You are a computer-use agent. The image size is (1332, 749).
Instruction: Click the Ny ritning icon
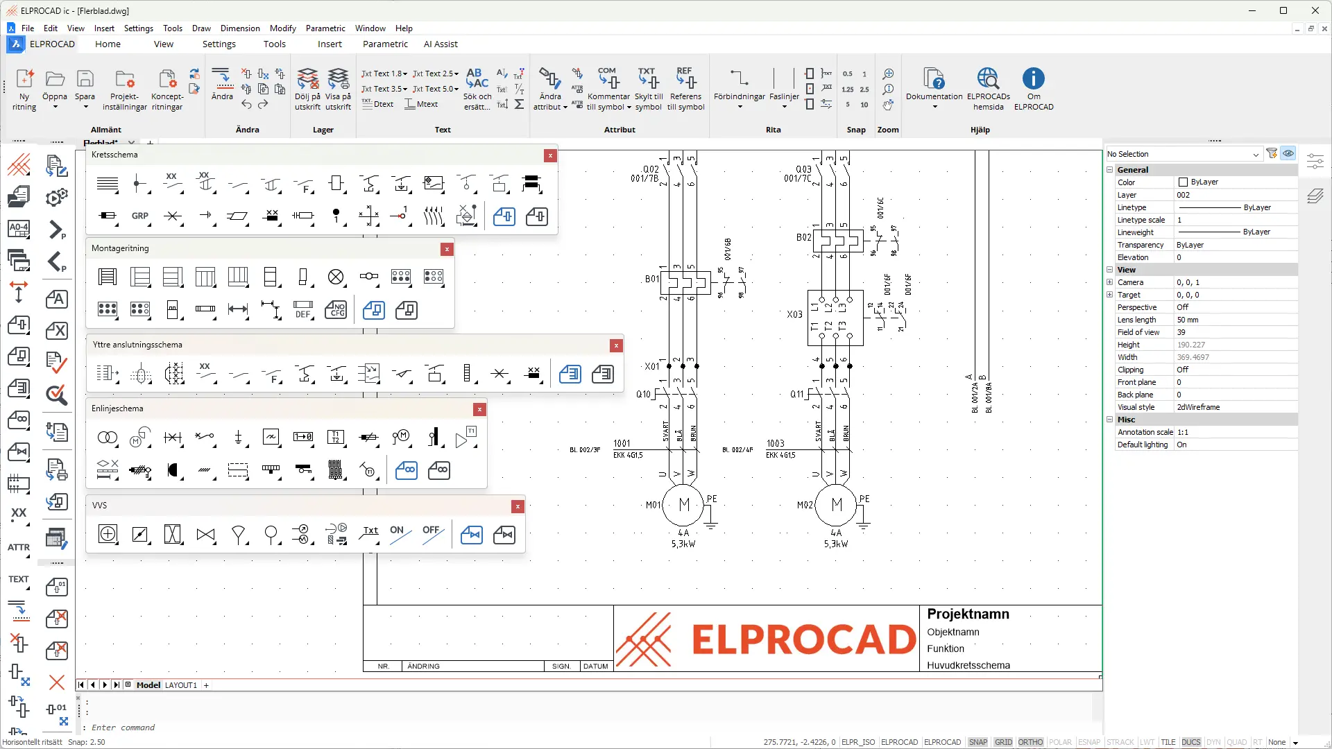click(24, 79)
